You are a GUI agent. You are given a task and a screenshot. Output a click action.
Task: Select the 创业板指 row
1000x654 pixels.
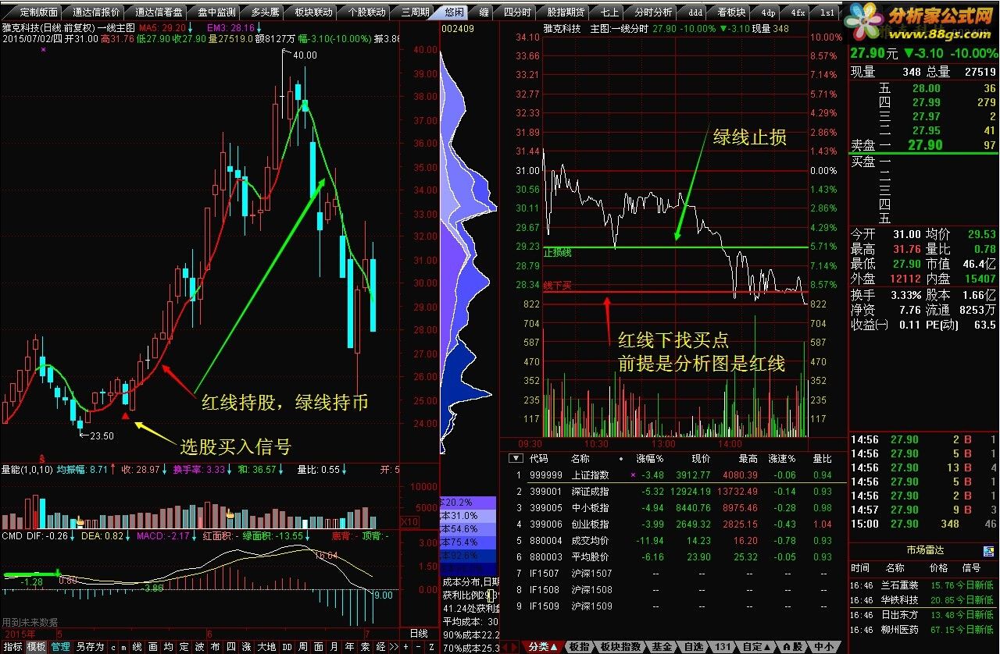click(x=673, y=524)
